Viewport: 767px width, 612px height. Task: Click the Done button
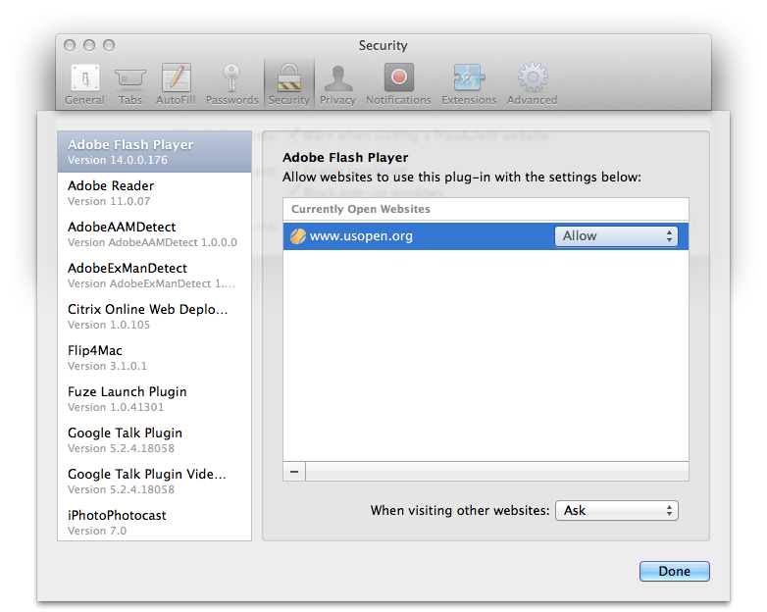pos(675,572)
